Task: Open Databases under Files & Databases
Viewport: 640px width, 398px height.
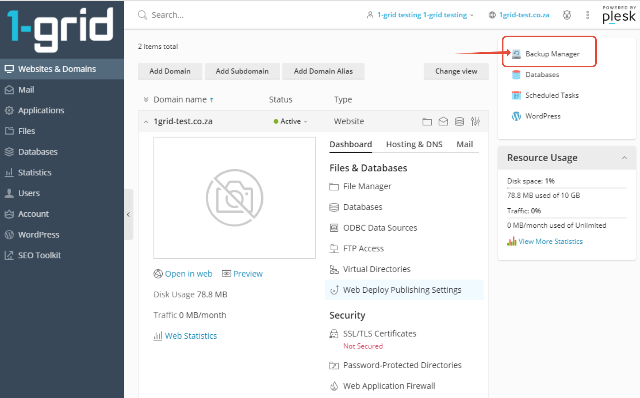Action: (x=356, y=207)
